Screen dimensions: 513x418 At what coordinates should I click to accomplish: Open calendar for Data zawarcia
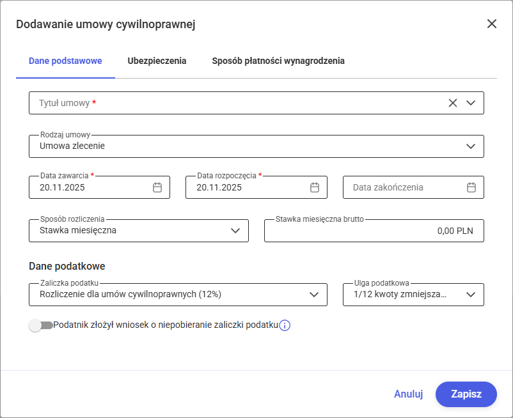point(157,187)
